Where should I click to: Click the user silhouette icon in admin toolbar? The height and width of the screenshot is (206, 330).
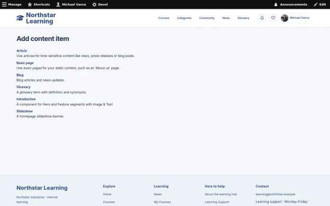click(58, 4)
